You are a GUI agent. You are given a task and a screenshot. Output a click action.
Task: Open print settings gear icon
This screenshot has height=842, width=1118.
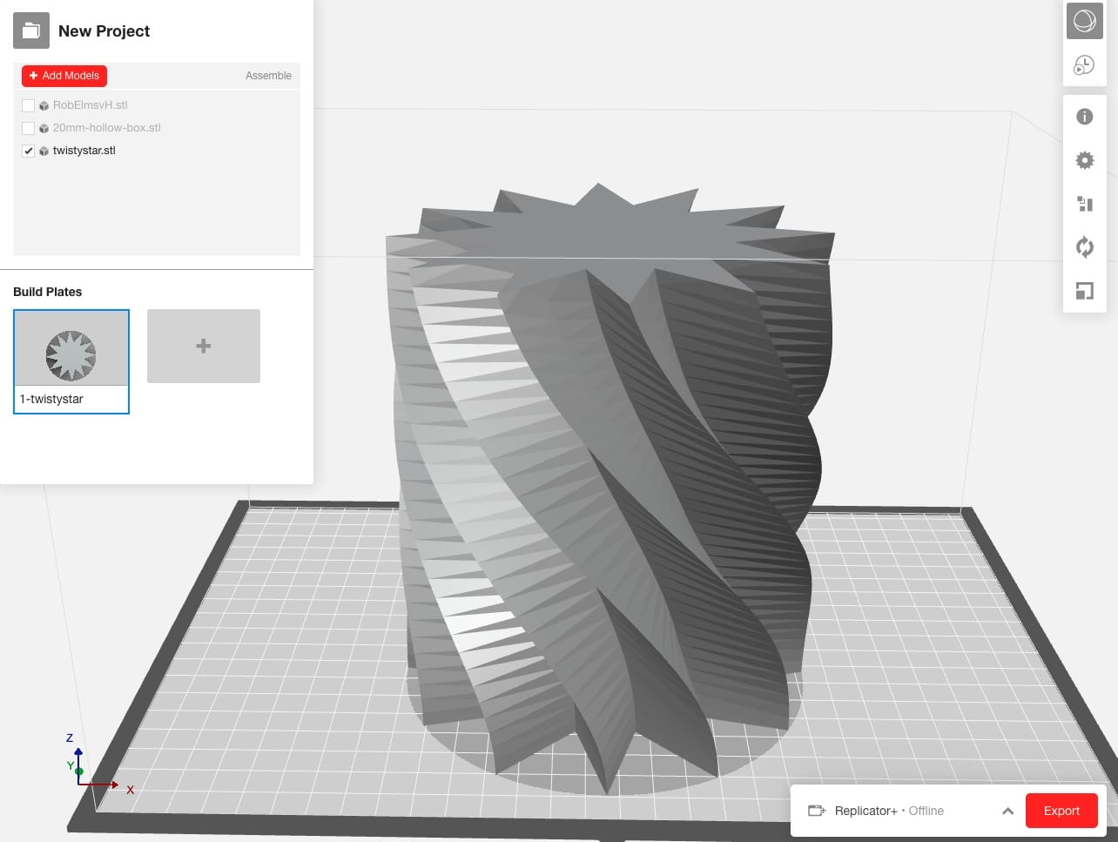(1084, 160)
